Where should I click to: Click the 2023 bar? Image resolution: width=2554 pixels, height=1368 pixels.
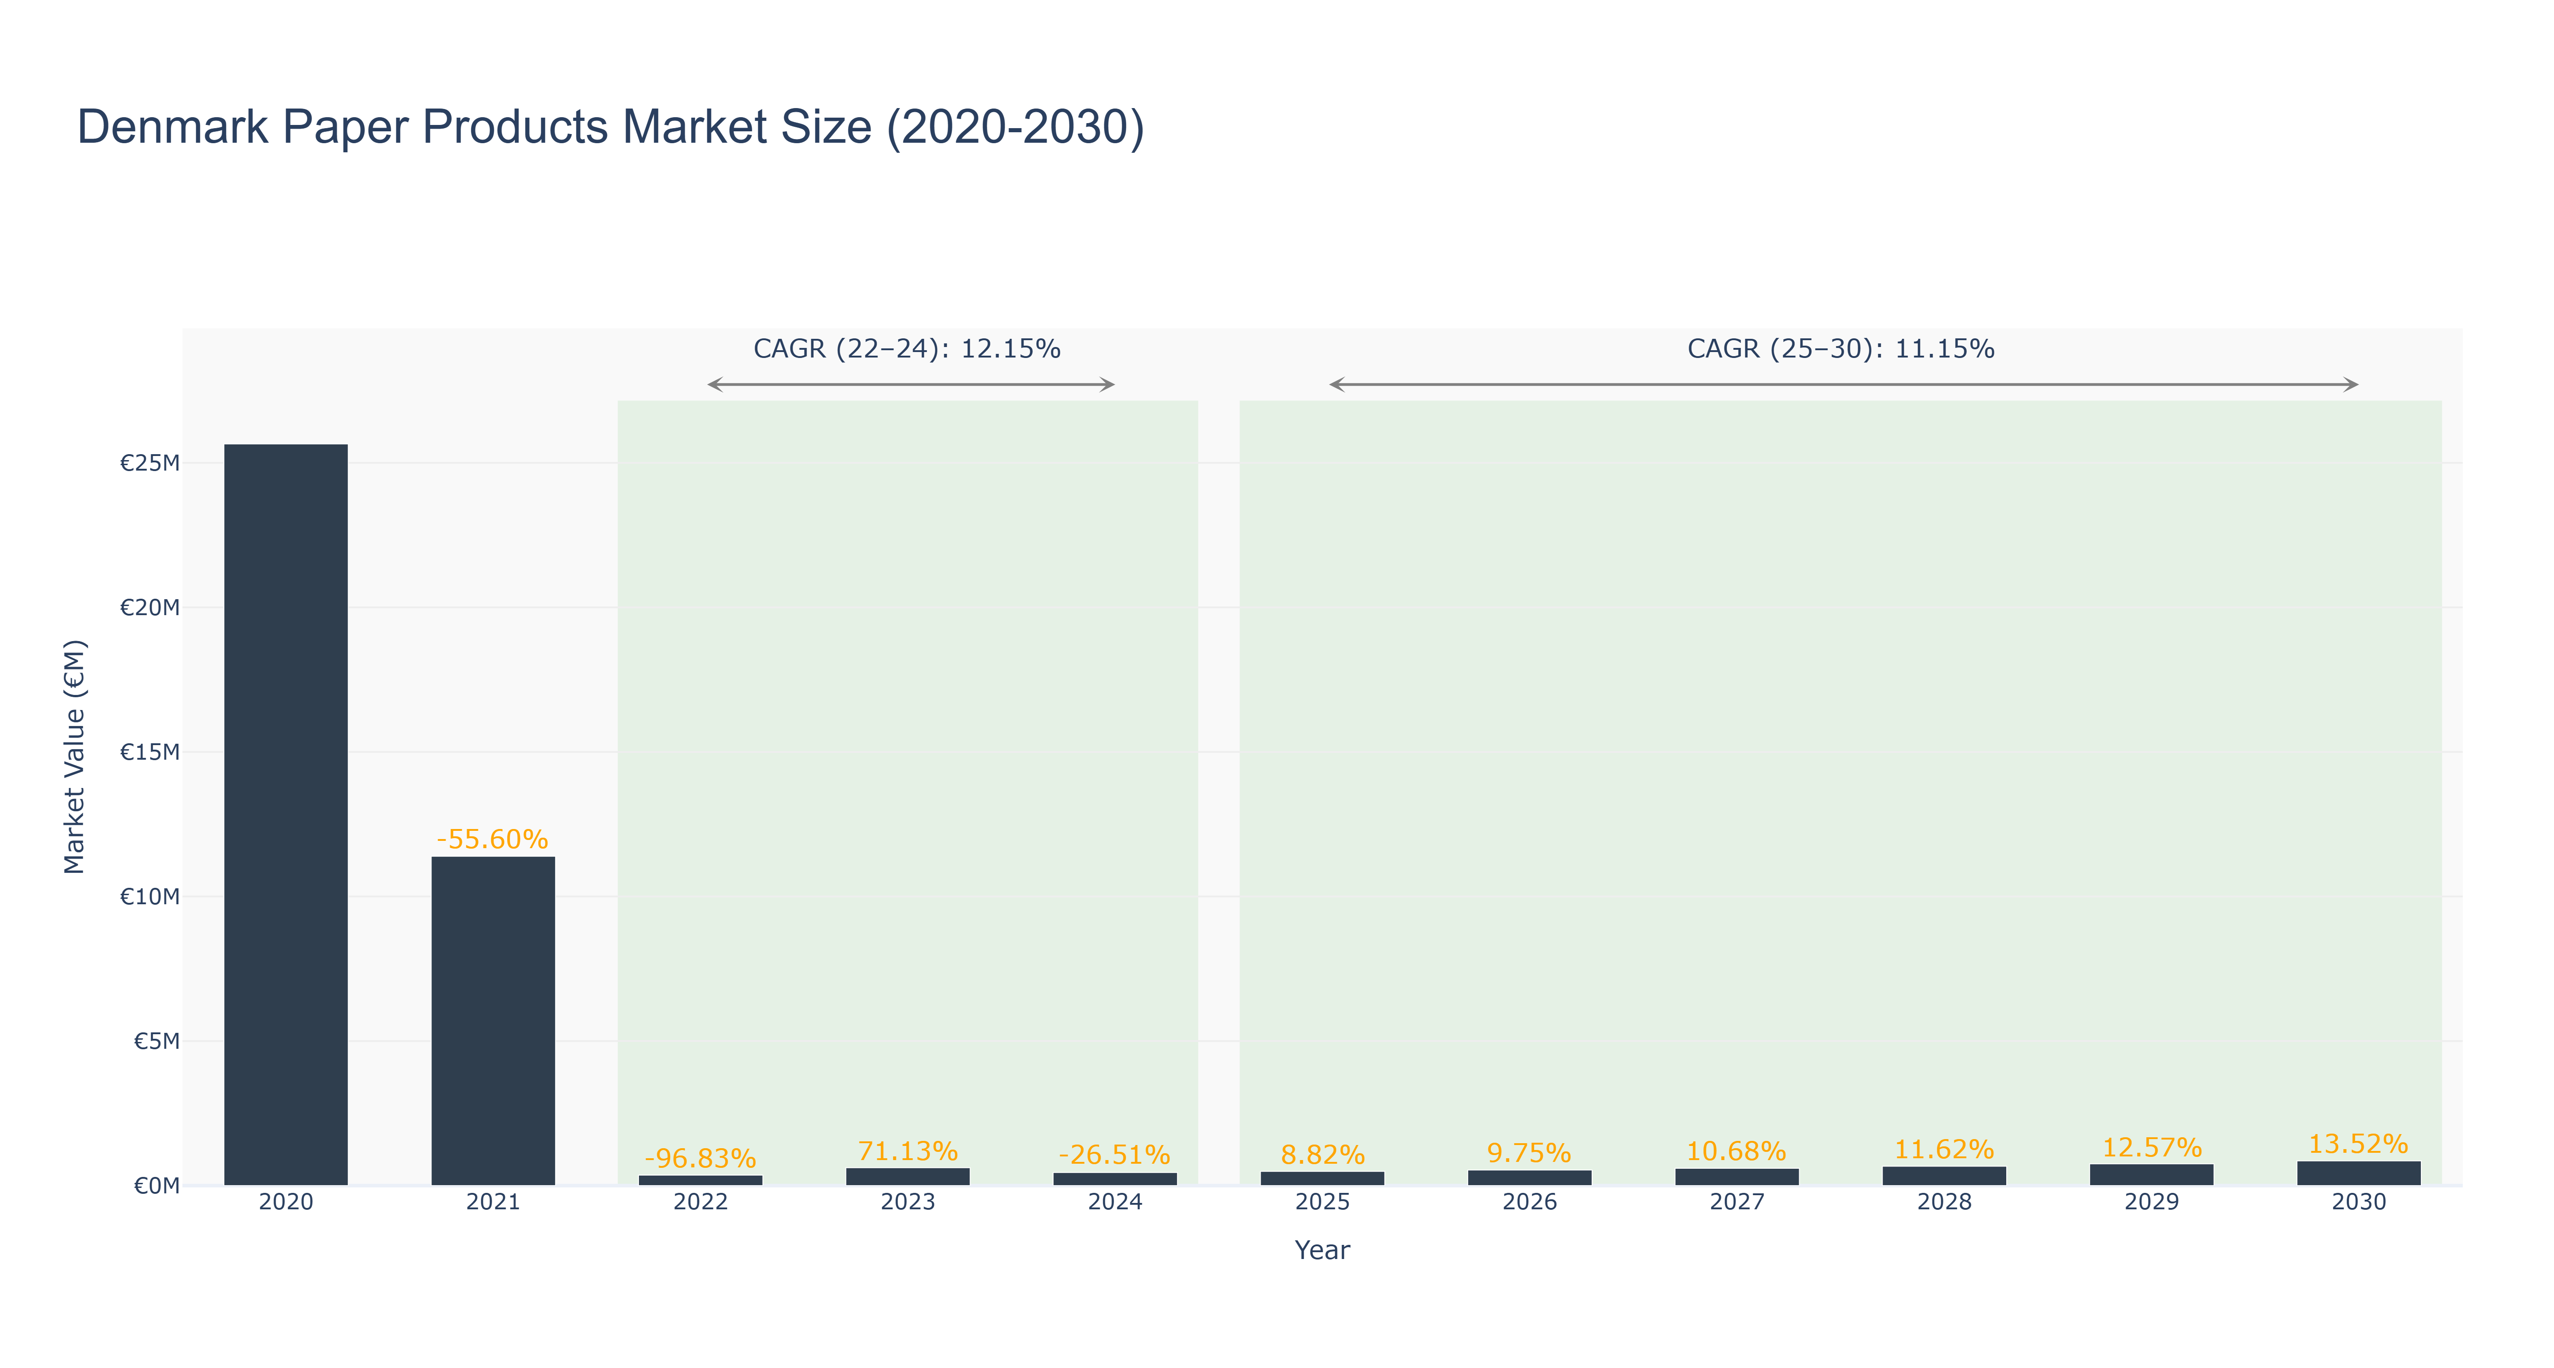907,1176
